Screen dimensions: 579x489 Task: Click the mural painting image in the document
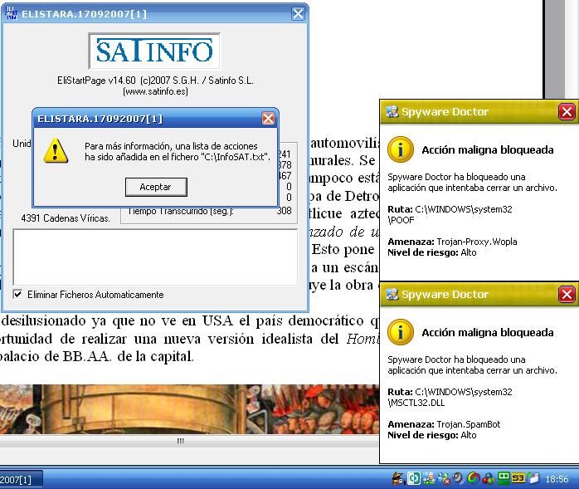pyautogui.click(x=189, y=409)
